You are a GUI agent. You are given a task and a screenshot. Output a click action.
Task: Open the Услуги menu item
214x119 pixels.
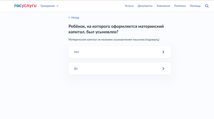pyautogui.click(x=129, y=6)
